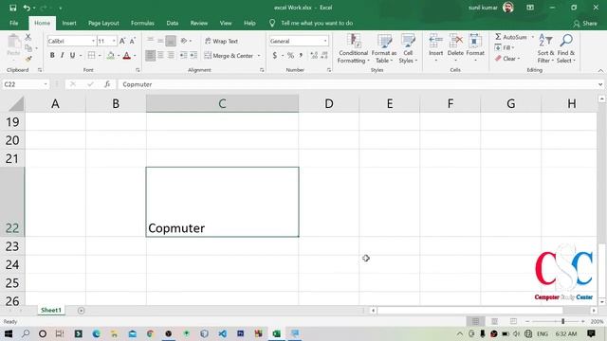Apply Comma Style format
The width and height of the screenshot is (607, 341).
[x=301, y=55]
